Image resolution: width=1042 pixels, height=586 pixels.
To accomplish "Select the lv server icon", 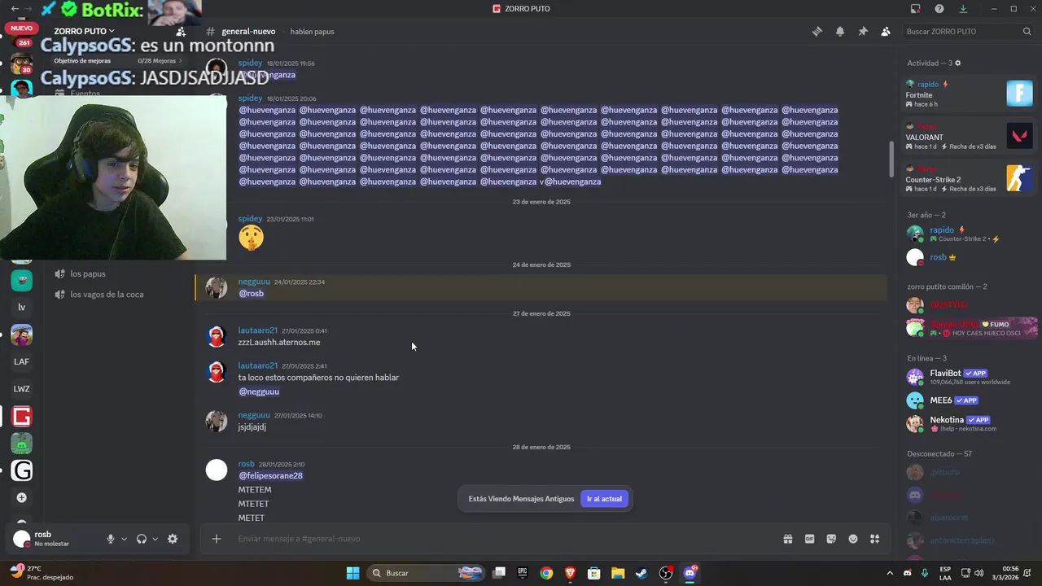I will [21, 307].
